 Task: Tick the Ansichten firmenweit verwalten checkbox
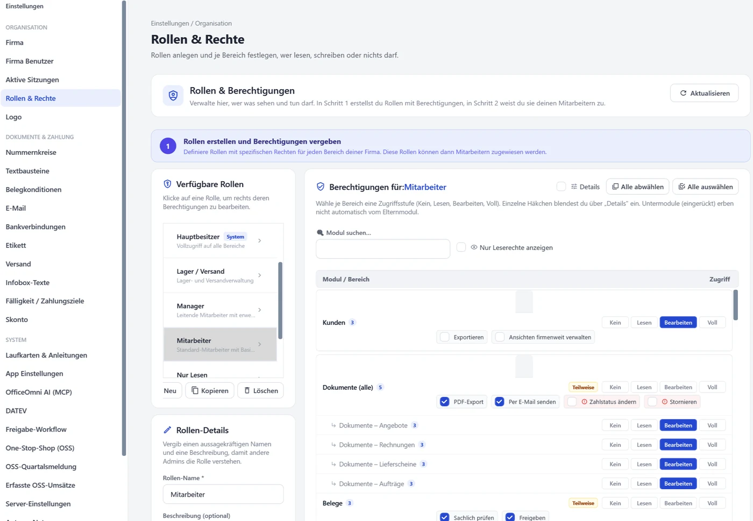[500, 337]
